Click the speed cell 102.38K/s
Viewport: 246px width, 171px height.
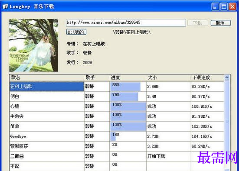tap(207, 126)
